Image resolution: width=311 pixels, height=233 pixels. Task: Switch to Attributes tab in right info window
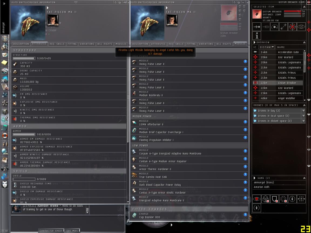coord(158,44)
